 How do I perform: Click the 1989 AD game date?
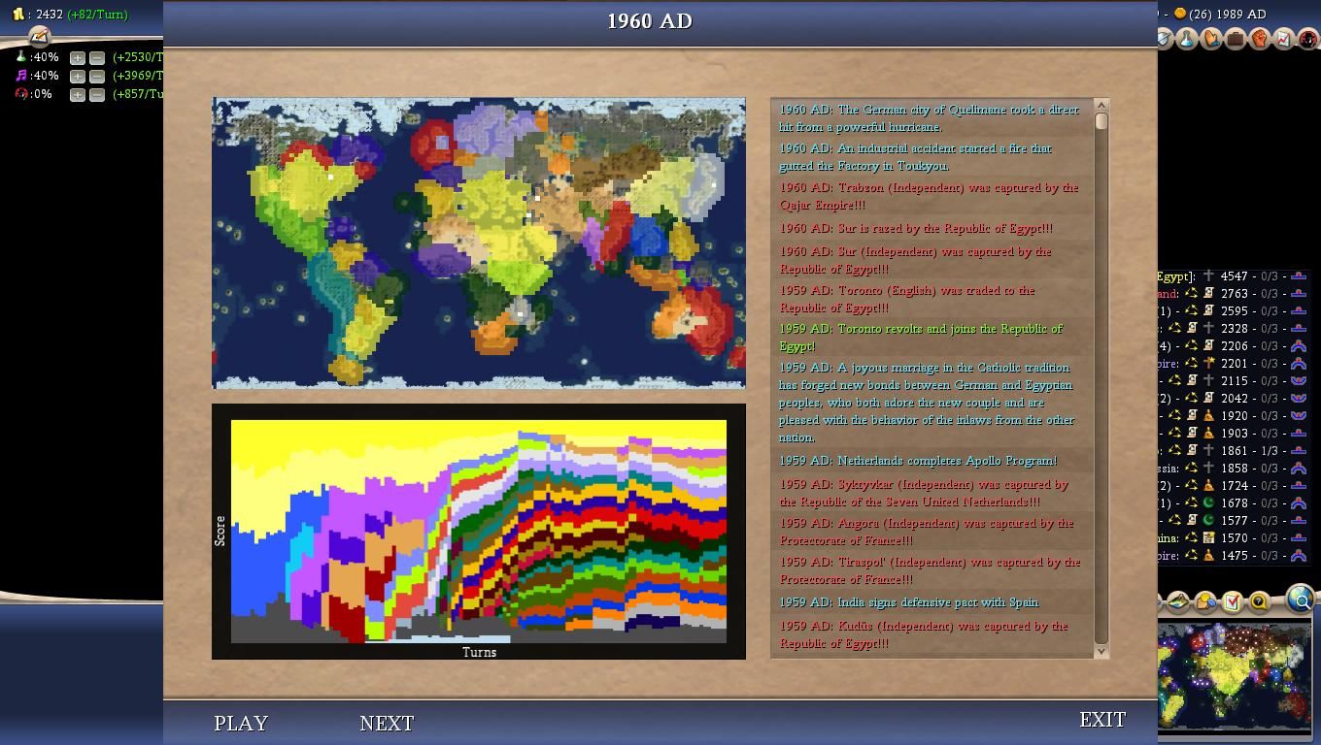(1241, 14)
